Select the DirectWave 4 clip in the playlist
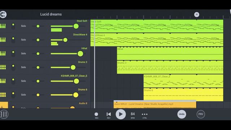Image resolution: width=231 pixels, height=130 pixels. tap(157, 40)
